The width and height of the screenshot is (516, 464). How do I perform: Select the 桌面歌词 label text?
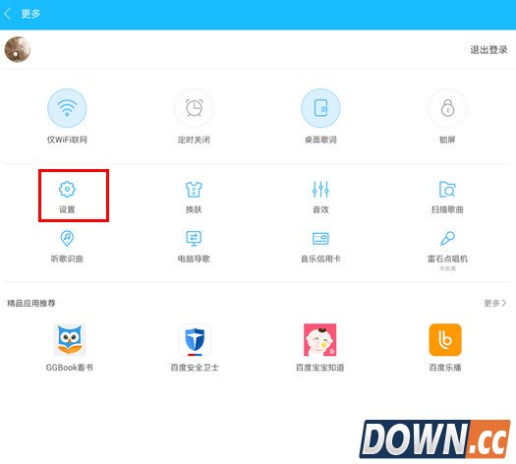coord(320,140)
